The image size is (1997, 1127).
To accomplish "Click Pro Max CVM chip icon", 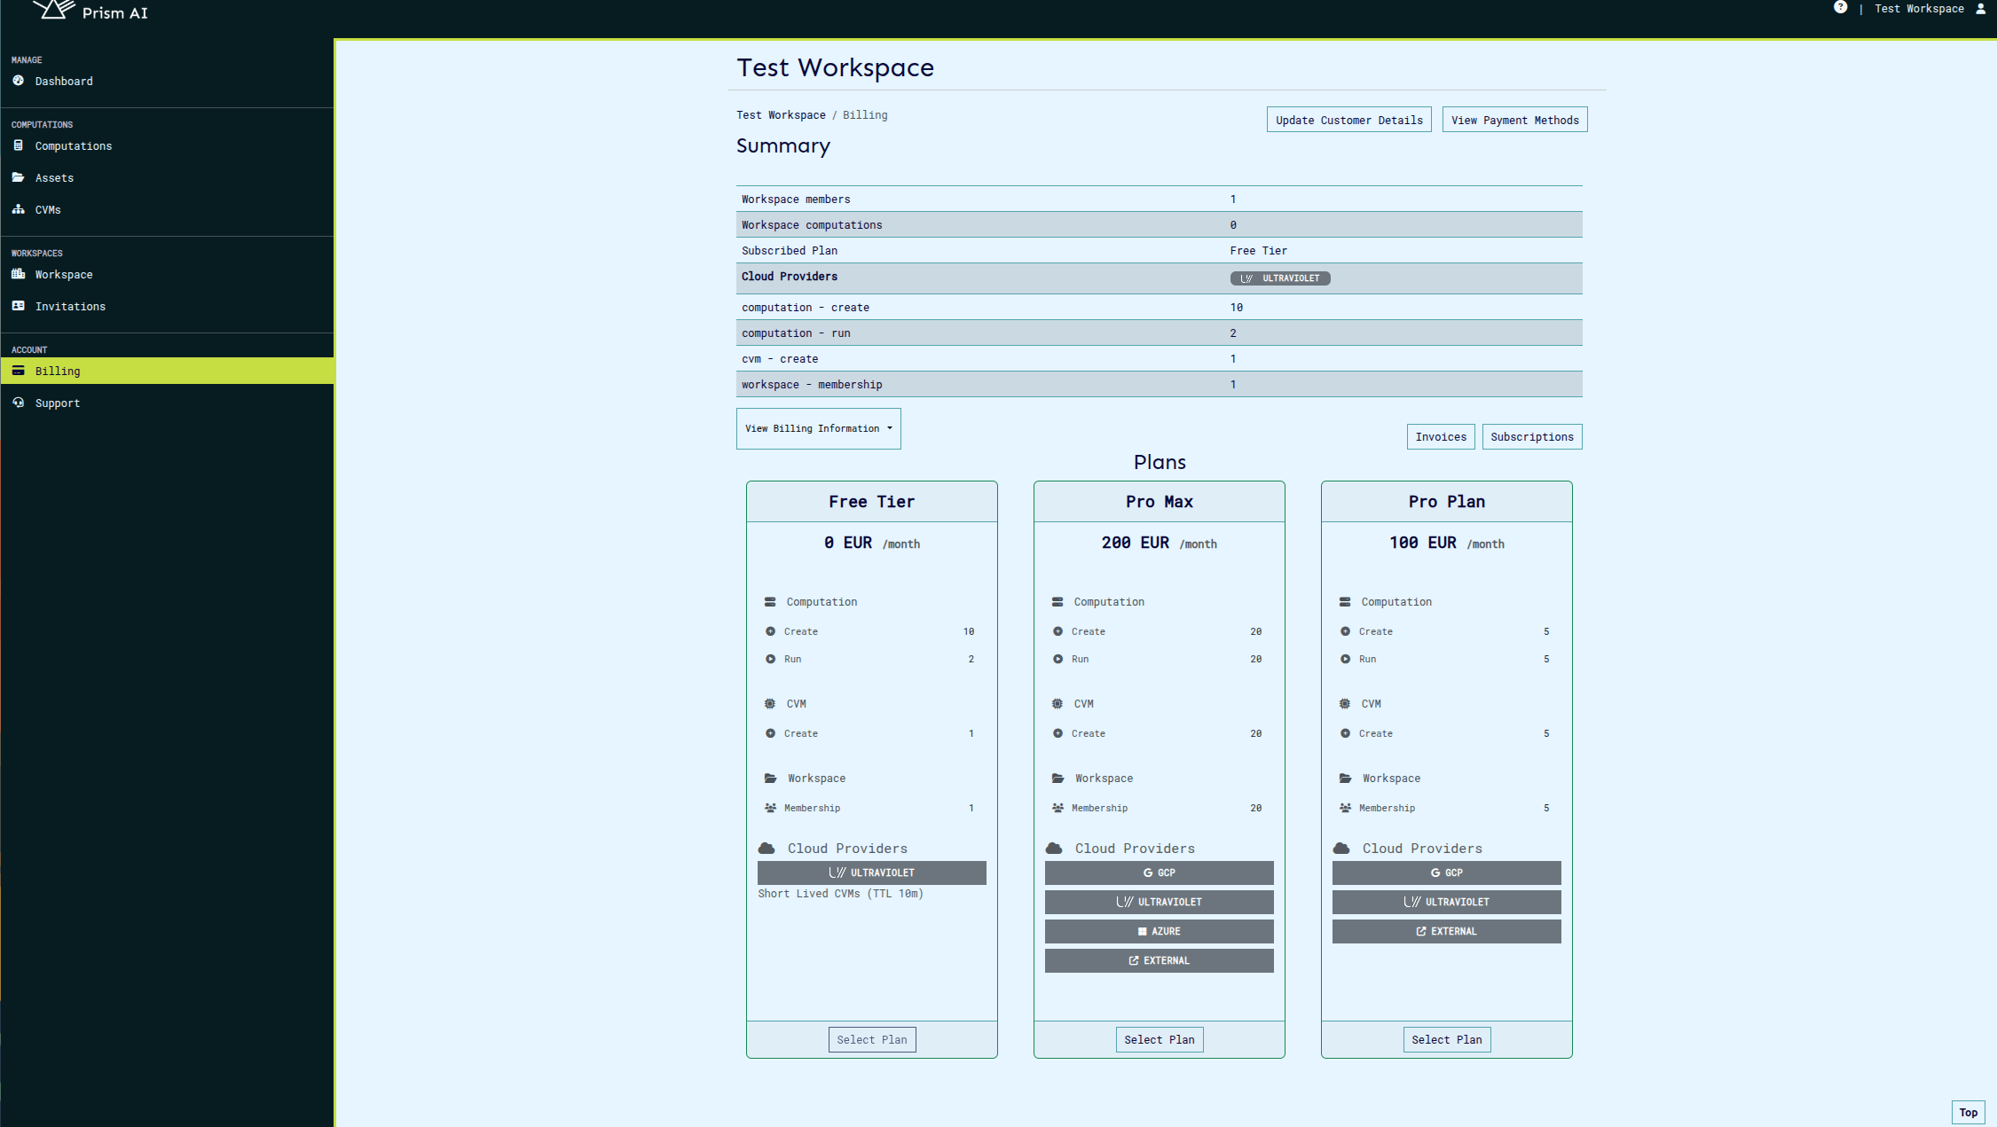I will click(x=1057, y=704).
